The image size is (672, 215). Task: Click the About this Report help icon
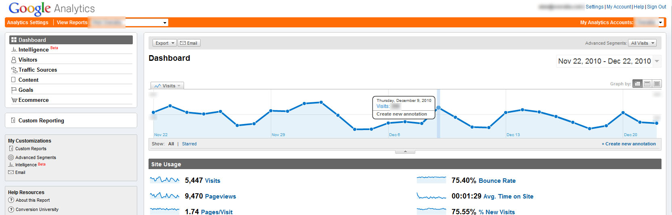[x=11, y=200]
